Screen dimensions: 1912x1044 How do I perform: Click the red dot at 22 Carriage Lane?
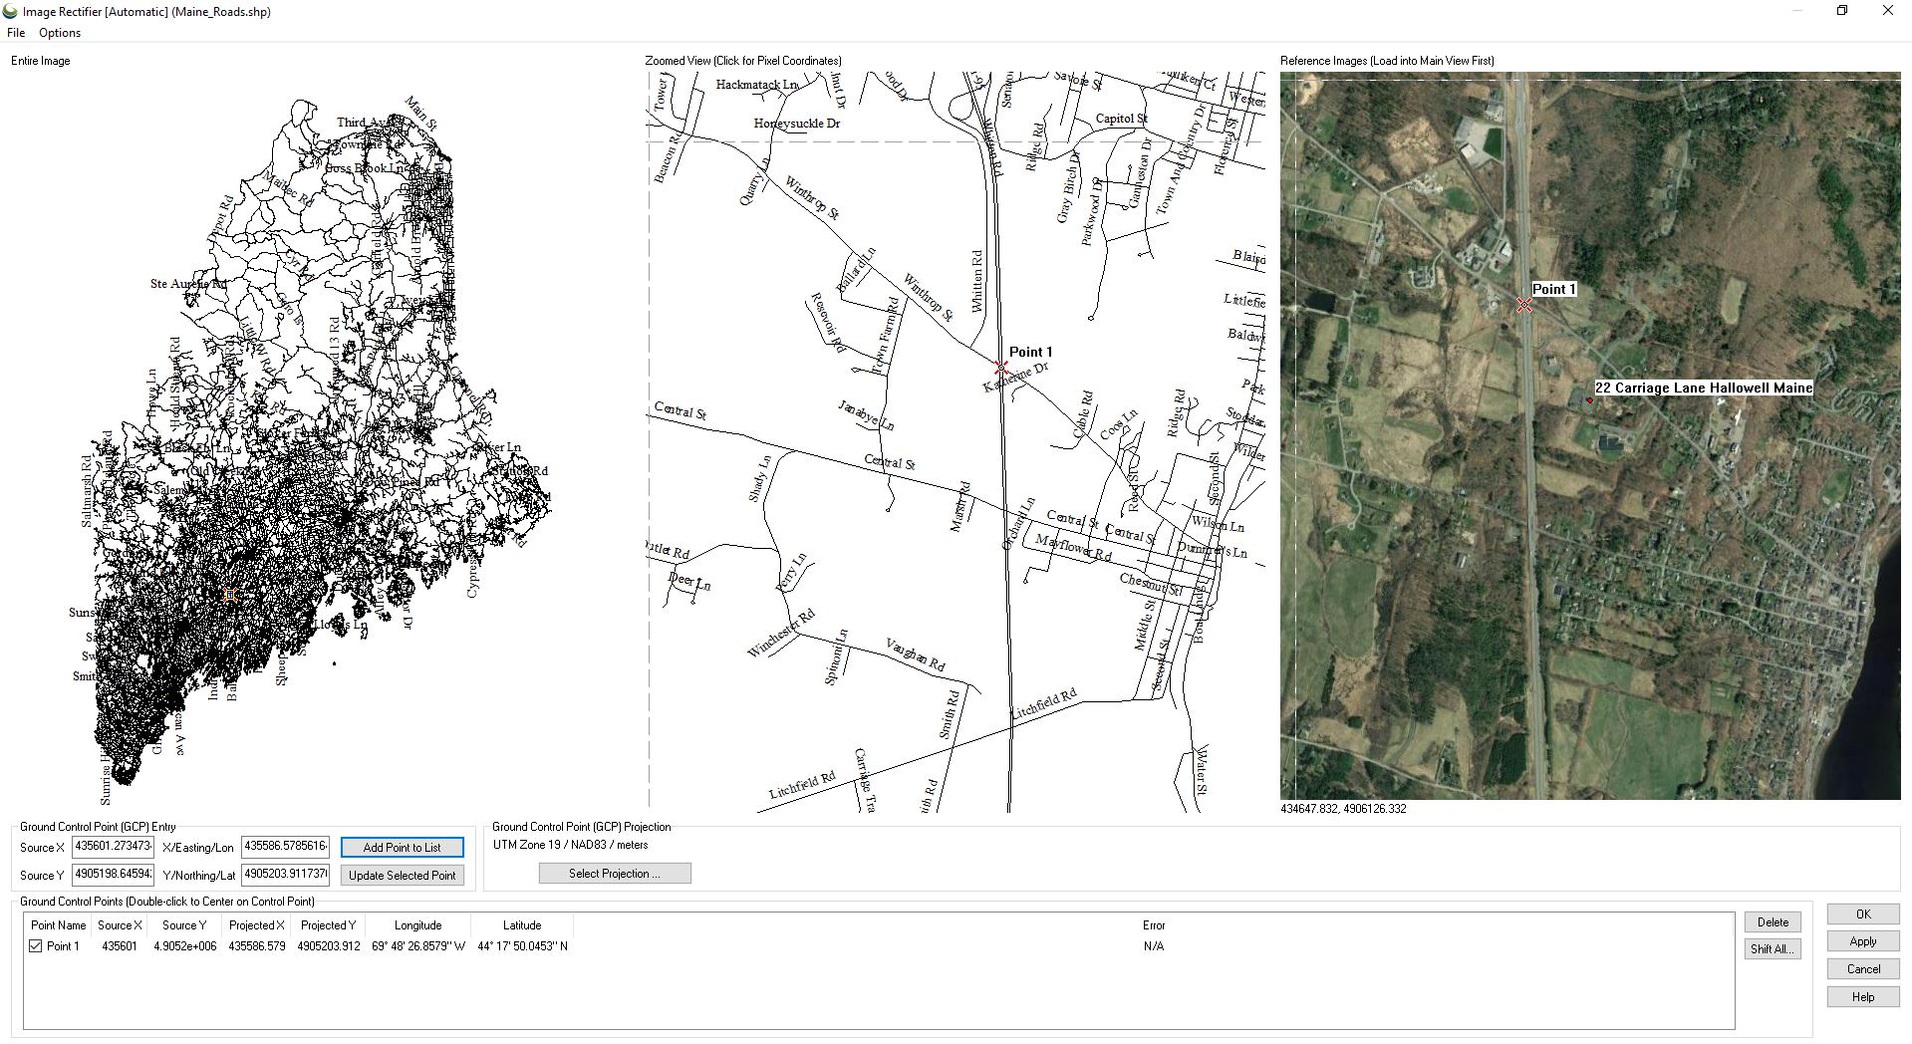1589,400
